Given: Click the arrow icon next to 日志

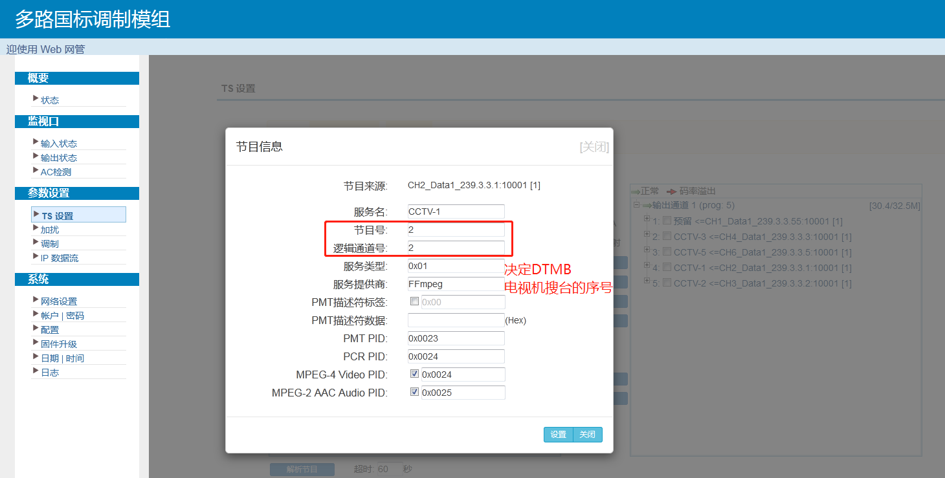Looking at the screenshot, I should [x=36, y=371].
